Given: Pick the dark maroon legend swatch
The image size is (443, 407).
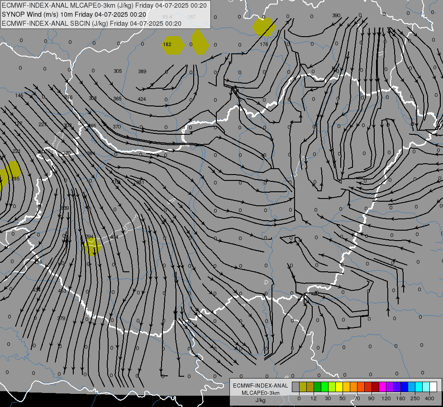Looking at the screenshot, I should [375, 387].
